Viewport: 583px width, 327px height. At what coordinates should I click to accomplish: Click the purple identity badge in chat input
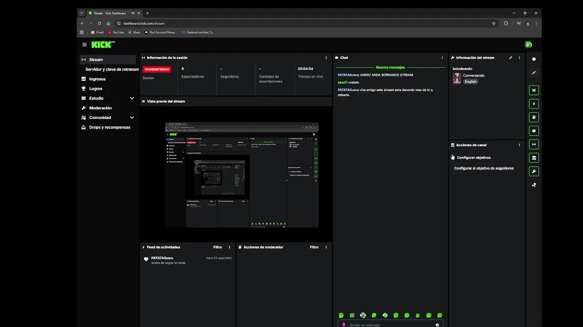(x=344, y=325)
